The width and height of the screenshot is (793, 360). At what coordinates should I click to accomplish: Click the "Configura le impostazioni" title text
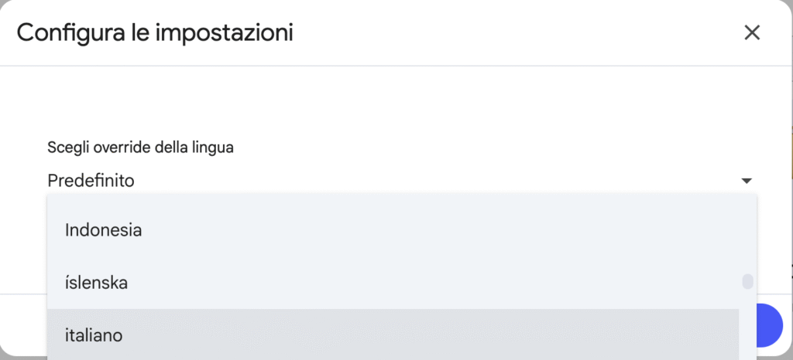(x=155, y=33)
